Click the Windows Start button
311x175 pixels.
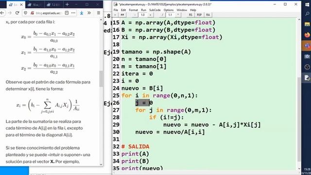pyautogui.click(x=307, y=4)
